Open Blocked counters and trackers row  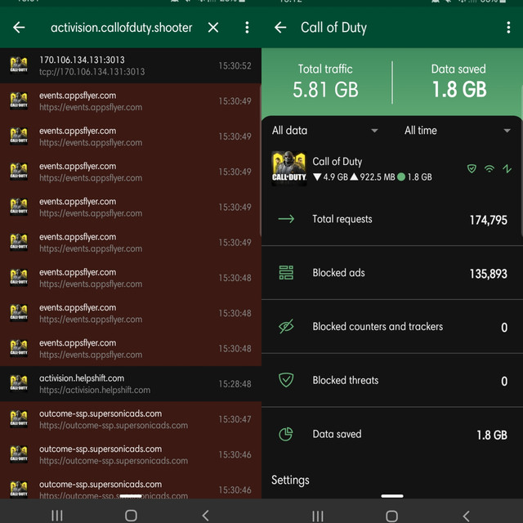click(392, 327)
